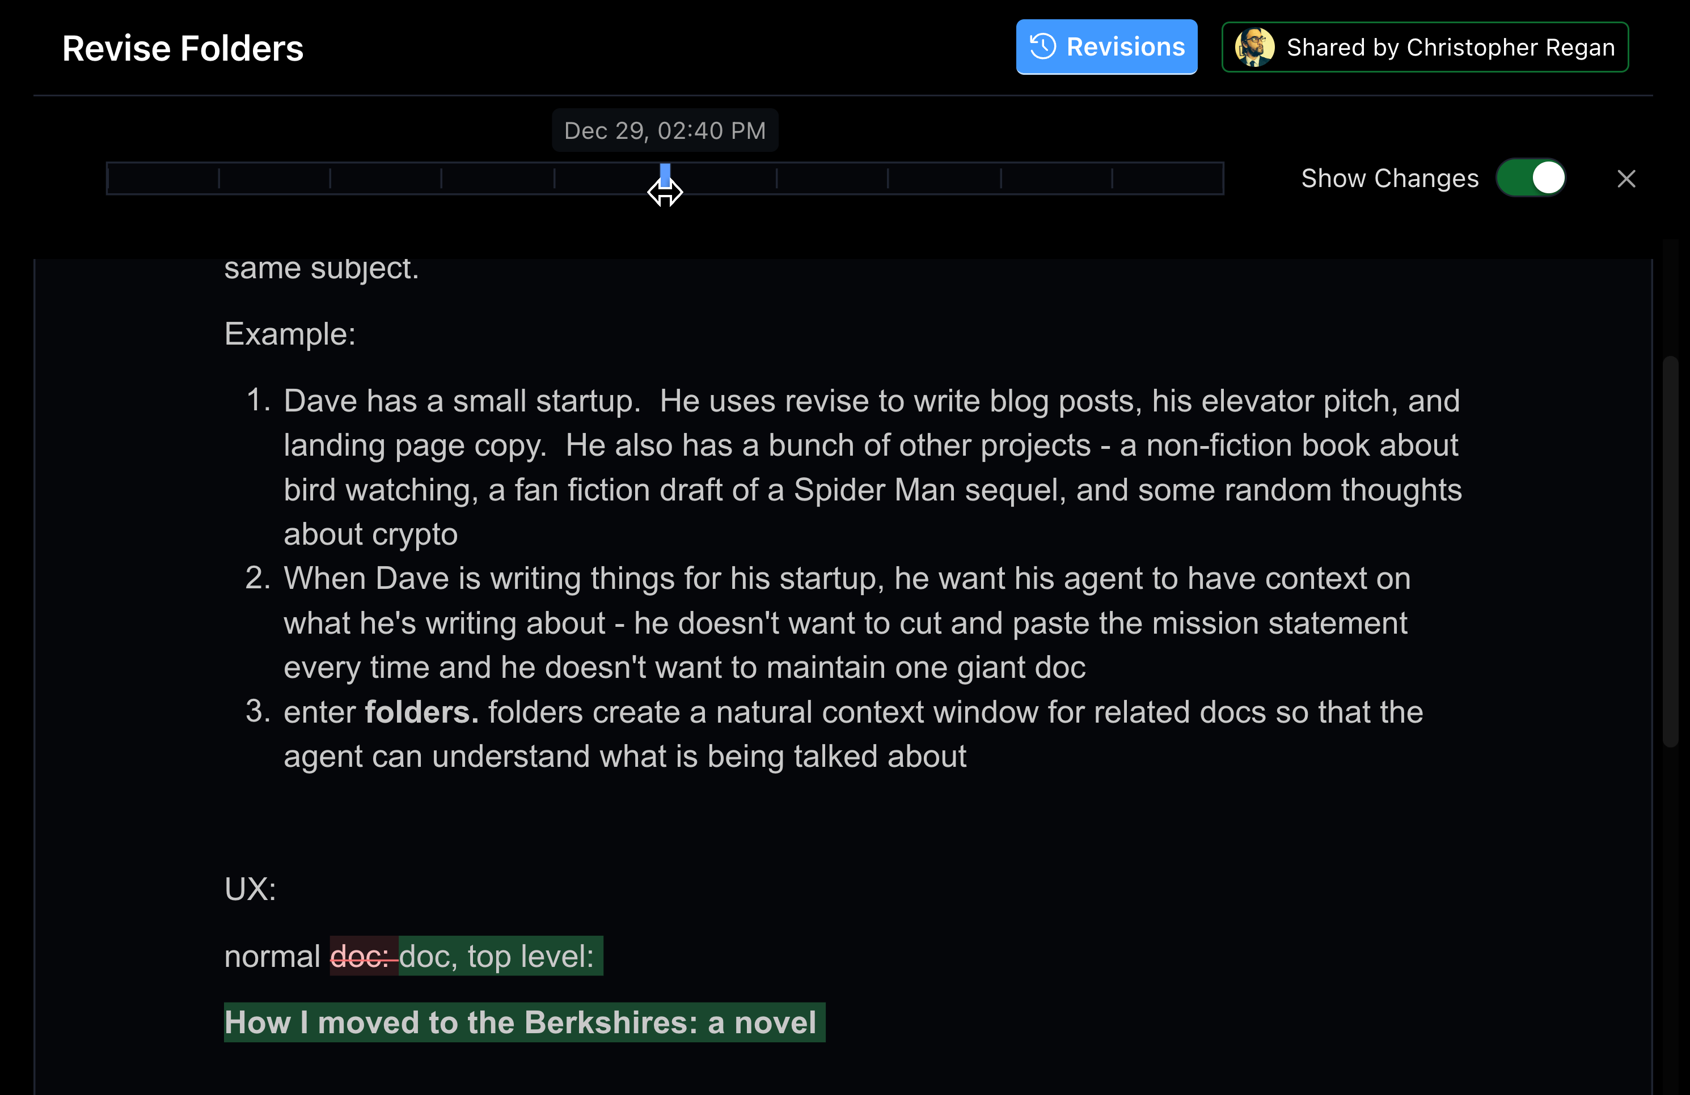Click the bold "folders." word
Screen dimensions: 1690x1095
421,712
